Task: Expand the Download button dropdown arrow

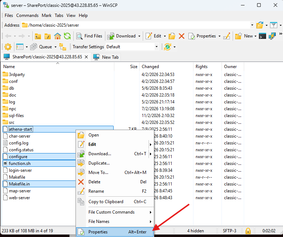Action: (x=139, y=36)
